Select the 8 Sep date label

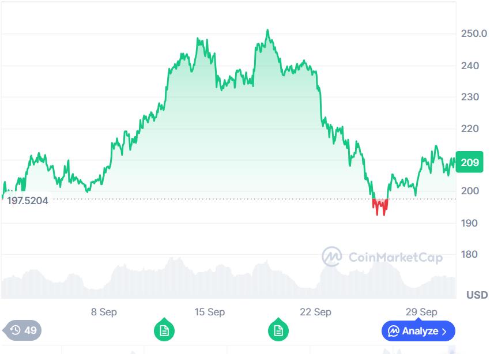tap(104, 312)
